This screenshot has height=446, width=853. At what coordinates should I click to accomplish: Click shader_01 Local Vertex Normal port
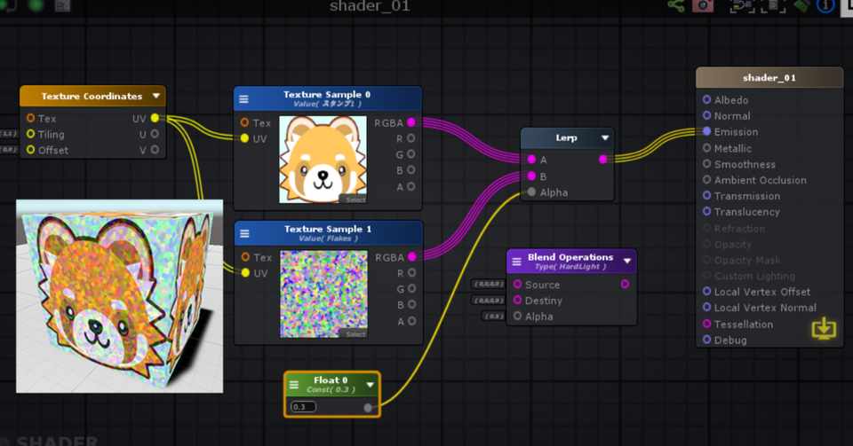(706, 307)
